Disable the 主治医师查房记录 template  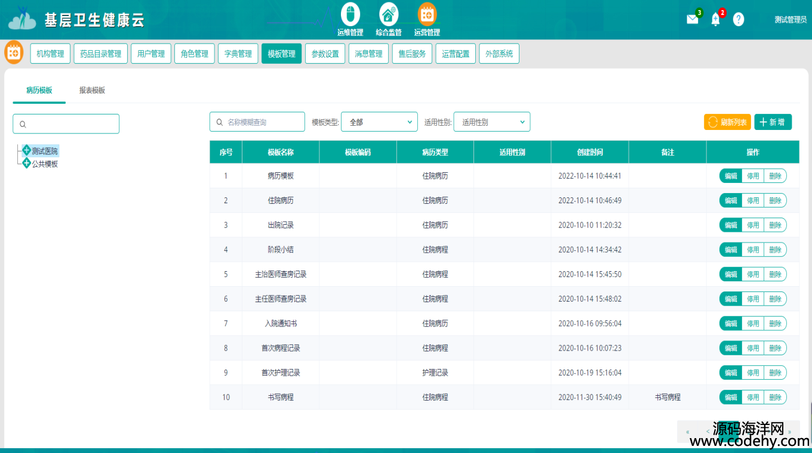pyautogui.click(x=753, y=274)
